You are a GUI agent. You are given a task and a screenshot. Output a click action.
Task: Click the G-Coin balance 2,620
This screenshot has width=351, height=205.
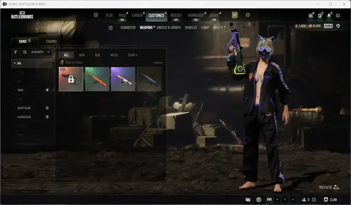pyautogui.click(x=300, y=26)
